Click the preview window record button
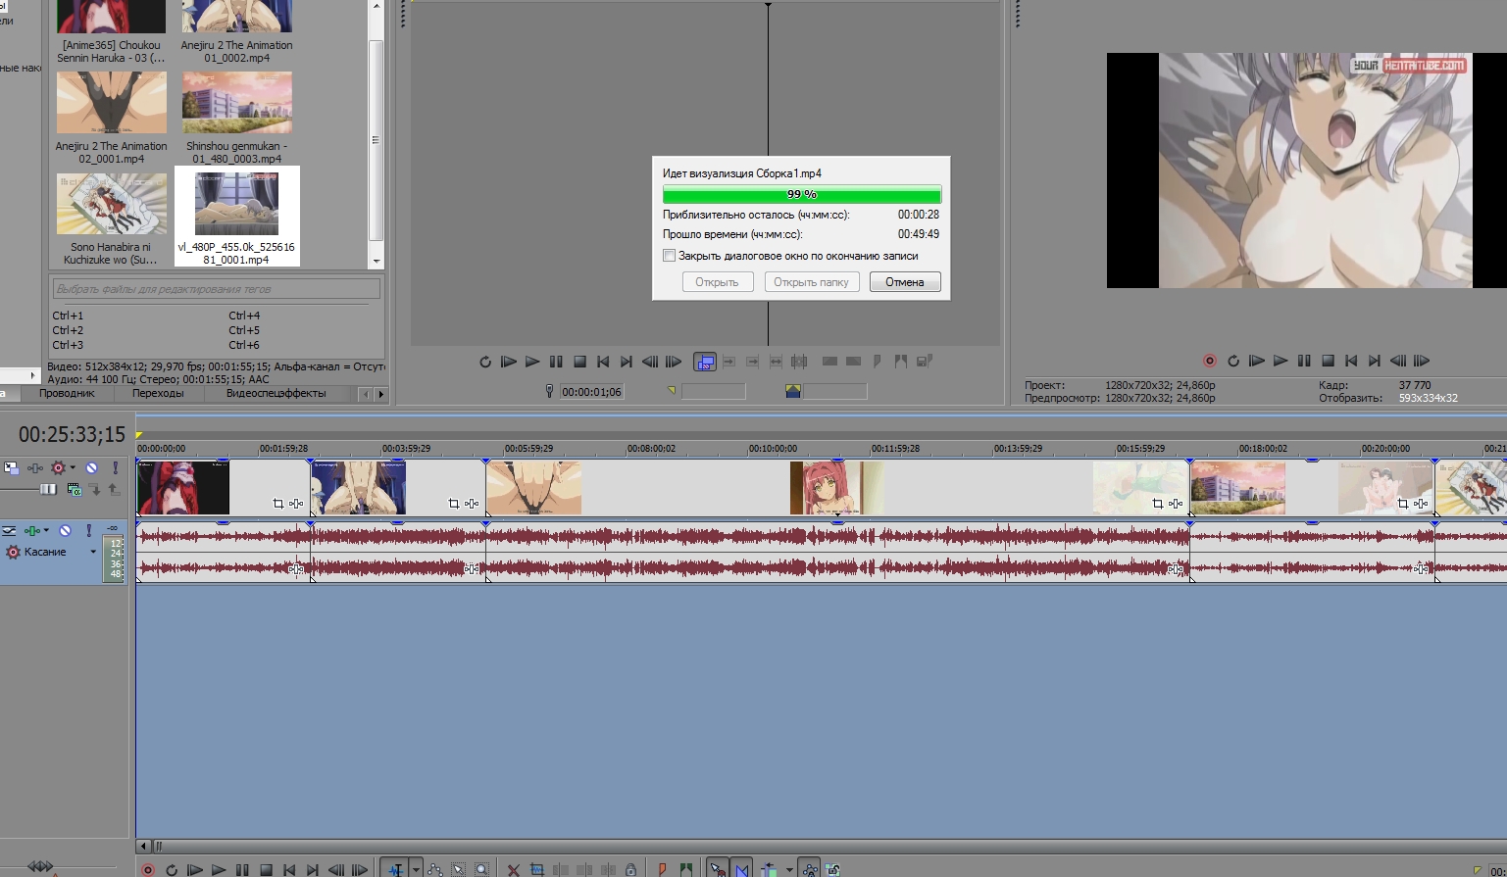The image size is (1507, 877). (1210, 361)
